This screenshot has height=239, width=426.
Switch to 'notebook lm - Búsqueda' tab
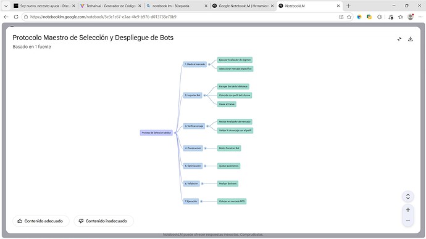pos(177,6)
